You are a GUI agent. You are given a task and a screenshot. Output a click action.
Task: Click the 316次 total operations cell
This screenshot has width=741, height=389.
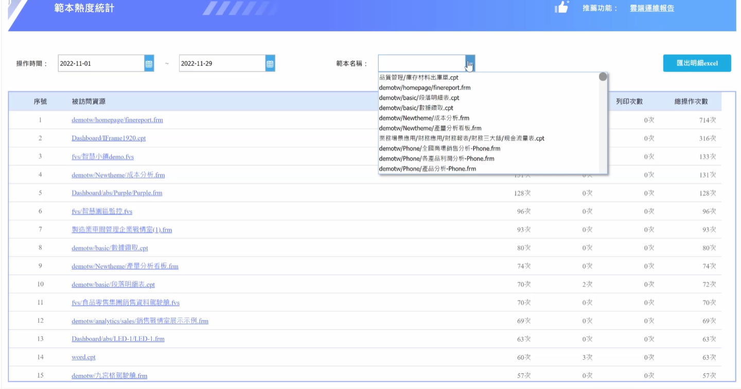(708, 138)
